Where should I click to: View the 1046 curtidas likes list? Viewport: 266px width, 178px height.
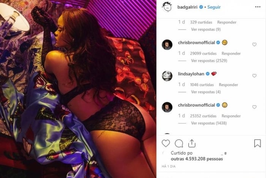coord(202,85)
